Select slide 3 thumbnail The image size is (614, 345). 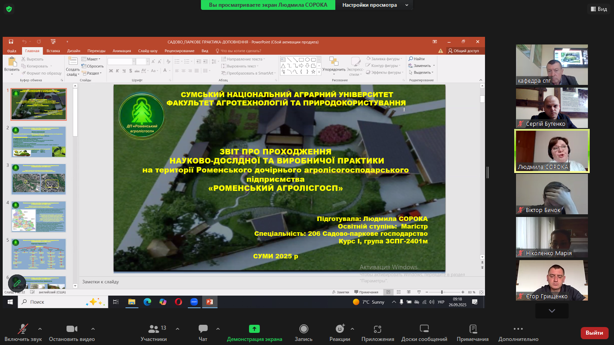(x=39, y=179)
